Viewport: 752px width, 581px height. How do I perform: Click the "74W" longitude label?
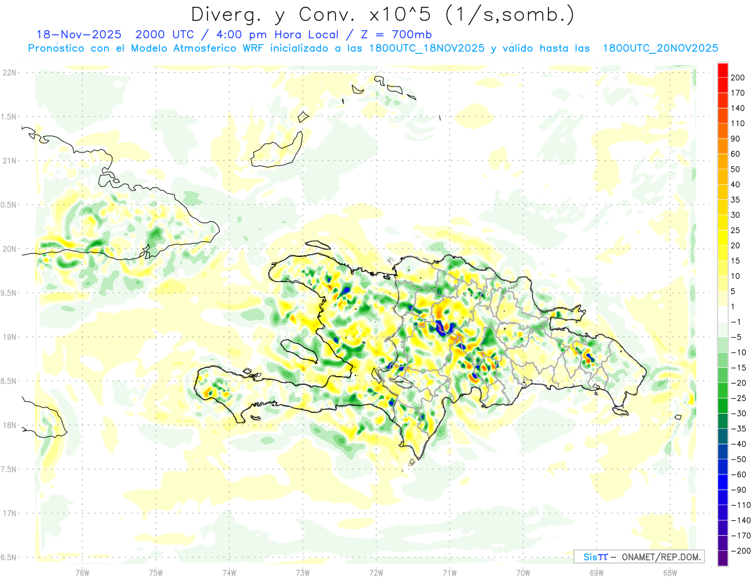[229, 572]
